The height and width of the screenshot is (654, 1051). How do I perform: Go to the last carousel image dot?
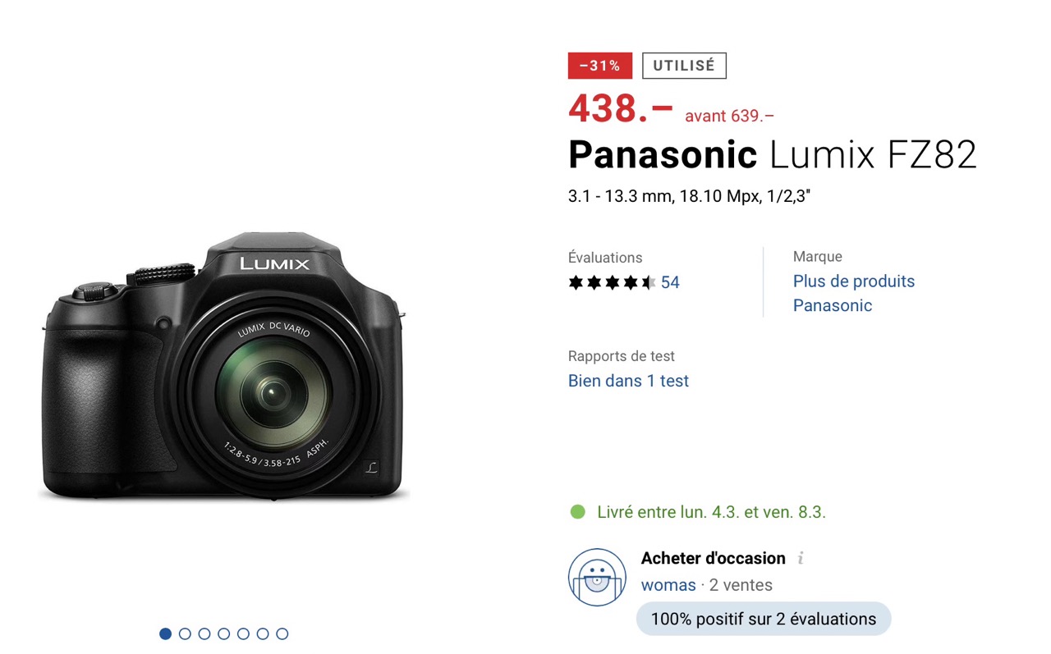(282, 633)
